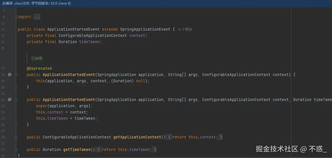Click superclass SpringApplicationEvent on line 12
The height and width of the screenshot is (158, 332).
point(145,29)
